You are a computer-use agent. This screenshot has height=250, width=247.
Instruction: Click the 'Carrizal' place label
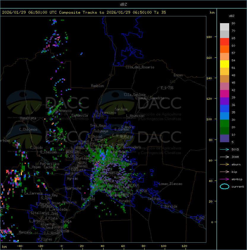point(88,199)
